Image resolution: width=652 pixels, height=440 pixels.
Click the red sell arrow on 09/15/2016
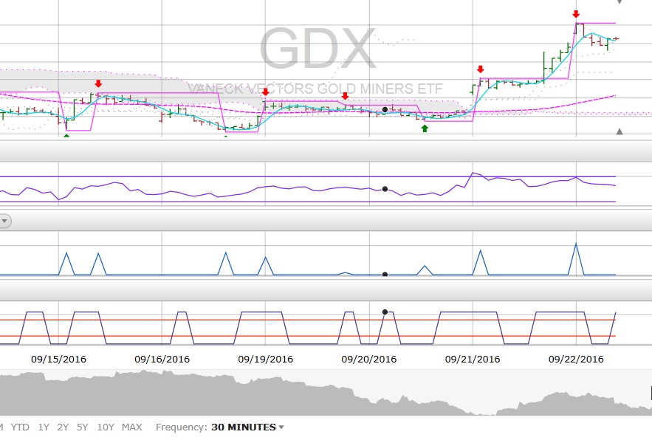click(x=98, y=83)
